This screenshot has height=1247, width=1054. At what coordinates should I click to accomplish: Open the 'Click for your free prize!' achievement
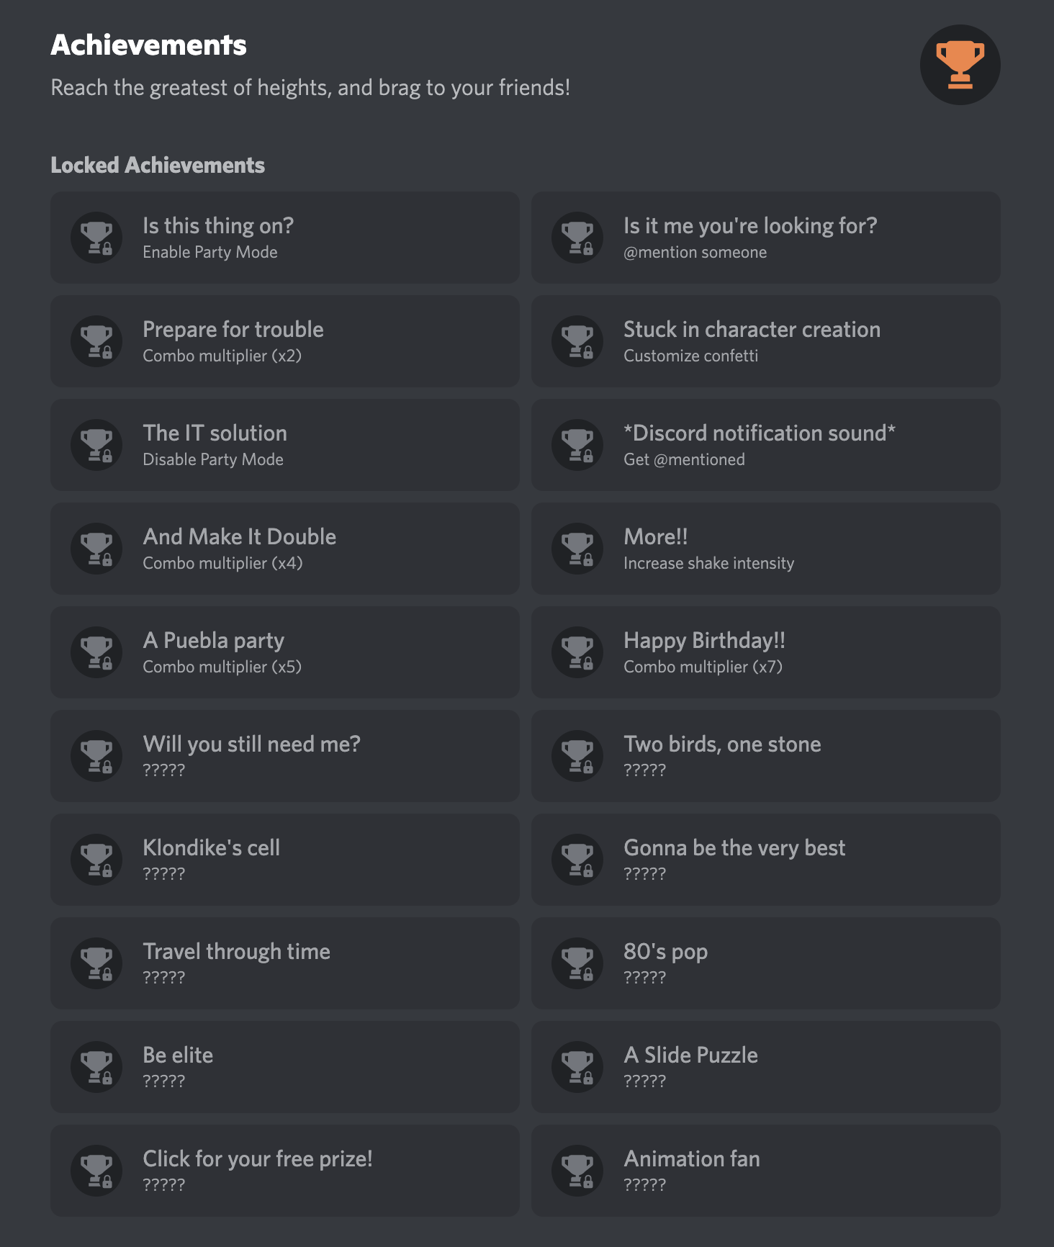coord(284,1171)
